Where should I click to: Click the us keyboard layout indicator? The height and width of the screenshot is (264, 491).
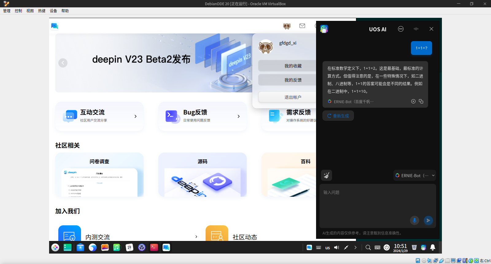tap(328, 248)
